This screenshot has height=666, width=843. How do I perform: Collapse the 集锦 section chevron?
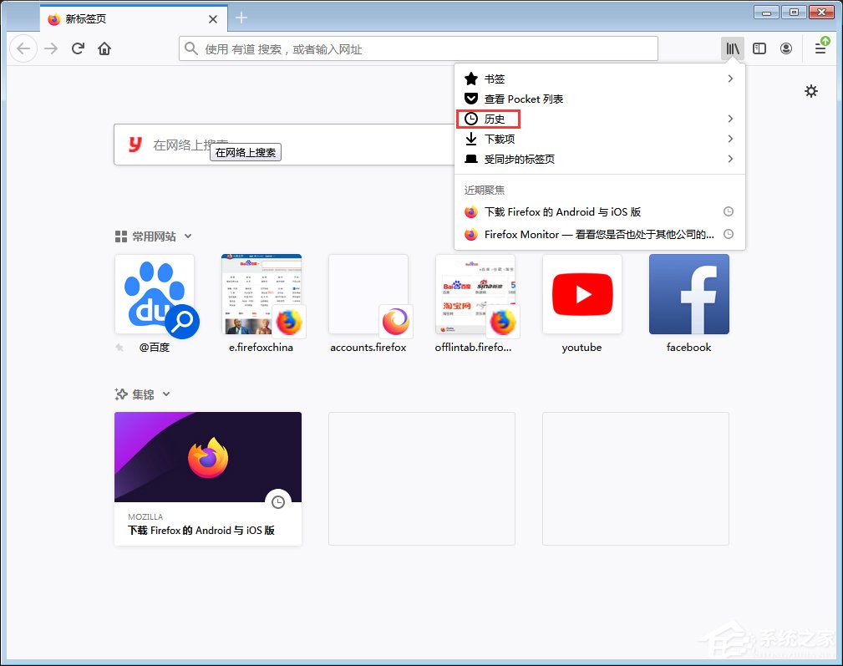166,394
